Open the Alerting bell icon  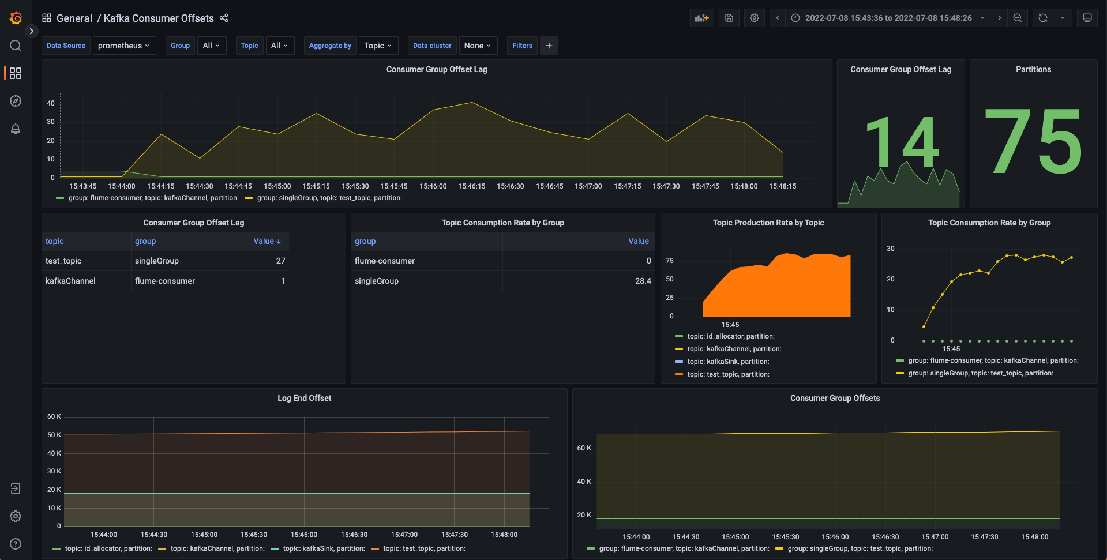(x=16, y=129)
